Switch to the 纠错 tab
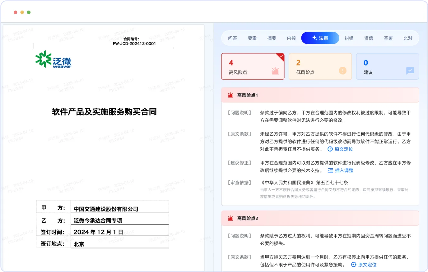Image resolution: width=428 pixels, height=272 pixels. pos(349,38)
